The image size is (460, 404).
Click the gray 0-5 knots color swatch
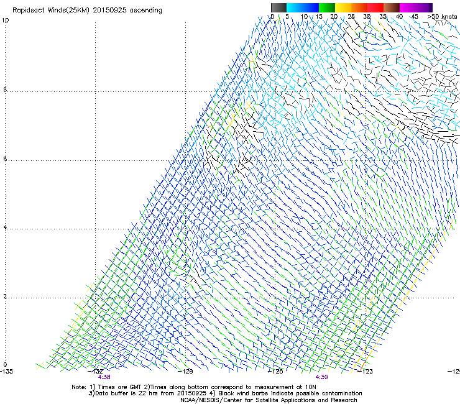click(278, 7)
